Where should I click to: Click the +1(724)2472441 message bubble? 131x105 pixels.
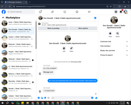click(49, 91)
